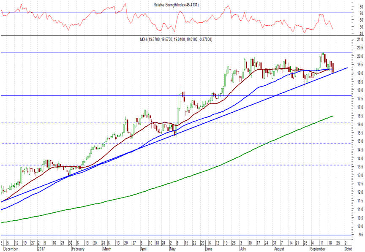Click the 25 date tick in September
Image resolution: width=365 pixels, height=252 pixels.
(338, 243)
